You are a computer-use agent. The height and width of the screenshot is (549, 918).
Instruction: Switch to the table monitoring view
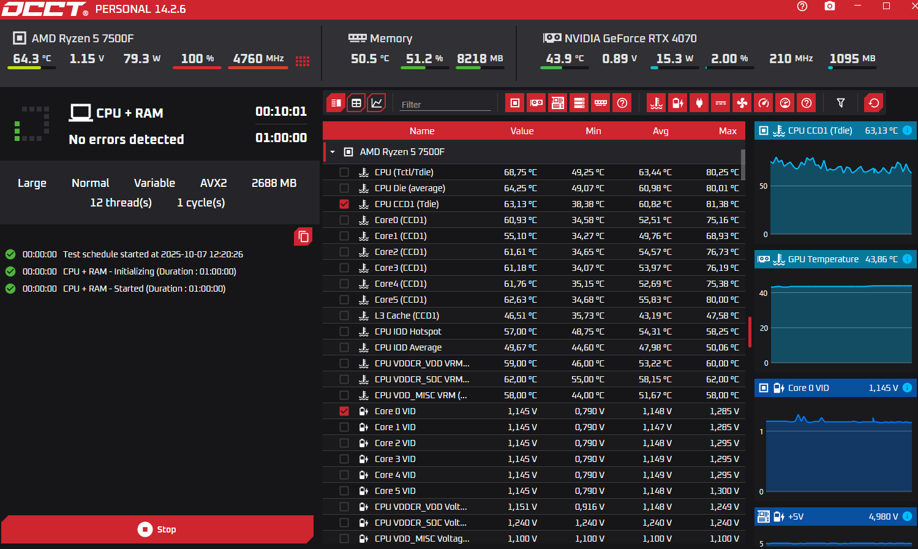pyautogui.click(x=356, y=103)
